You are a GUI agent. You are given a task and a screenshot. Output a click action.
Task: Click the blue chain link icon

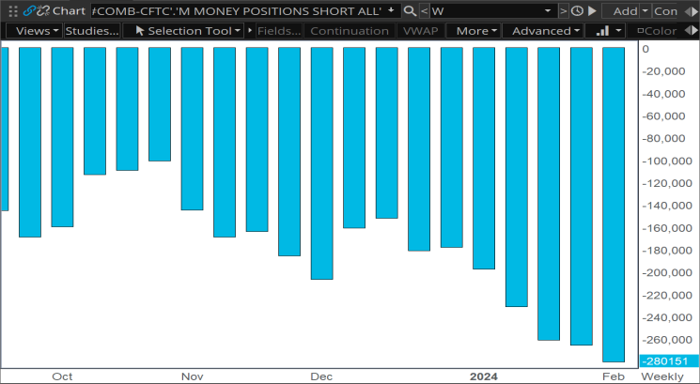click(x=29, y=11)
